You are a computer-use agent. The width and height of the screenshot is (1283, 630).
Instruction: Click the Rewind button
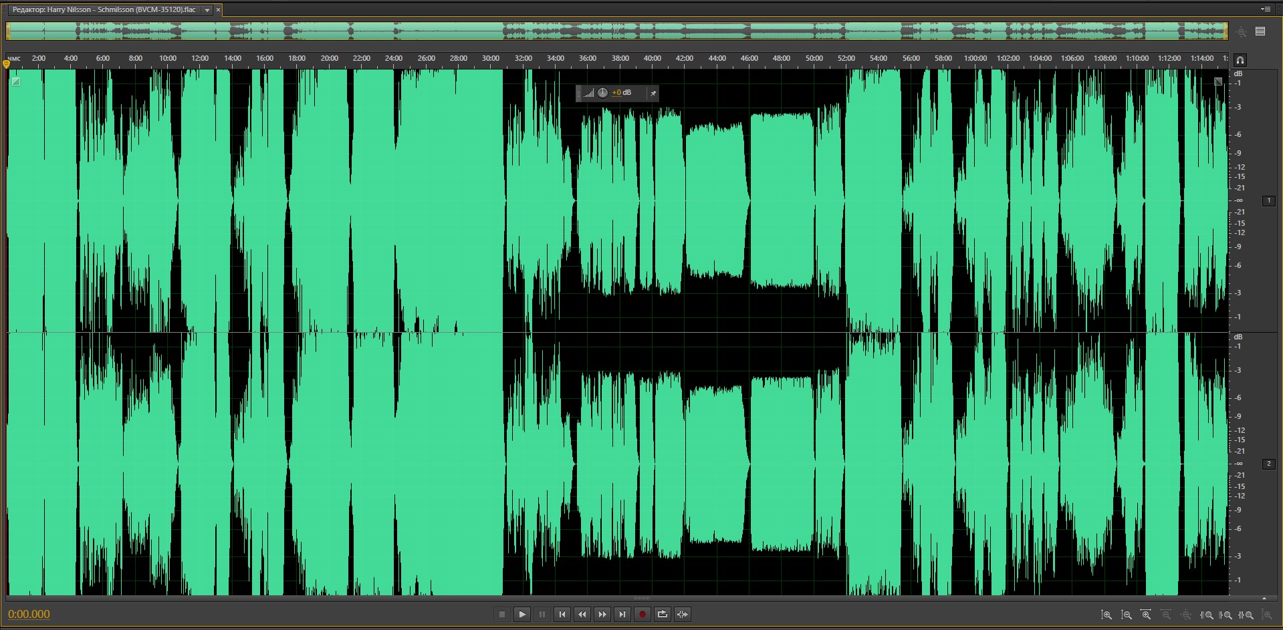[582, 615]
